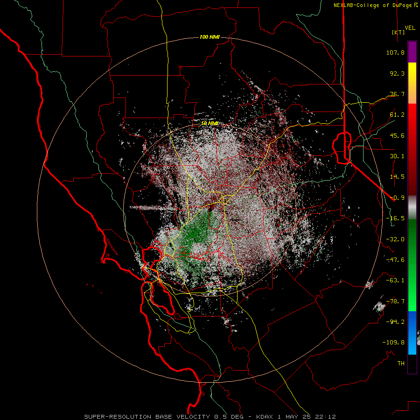The width and height of the screenshot is (420, 420).
Task: Click the VEL legend title
Action: pos(410,28)
